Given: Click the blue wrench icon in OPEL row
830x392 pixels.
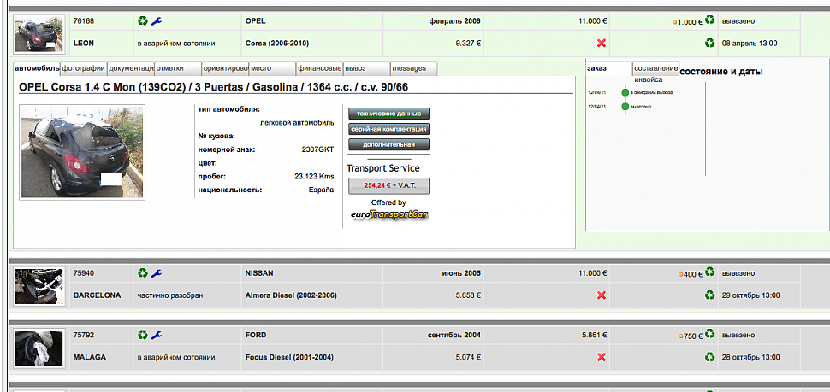Looking at the screenshot, I should tap(156, 21).
